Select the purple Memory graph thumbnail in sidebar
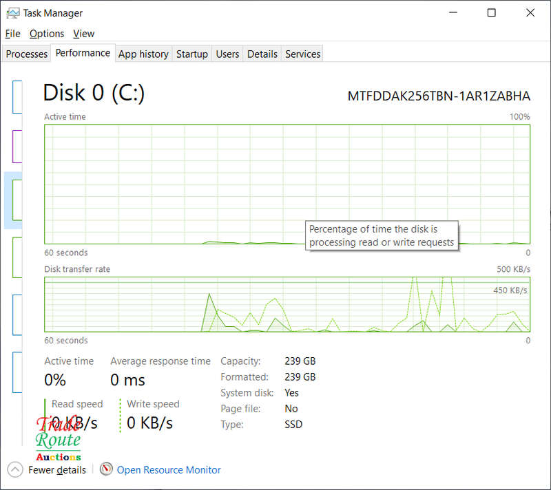 pos(17,146)
